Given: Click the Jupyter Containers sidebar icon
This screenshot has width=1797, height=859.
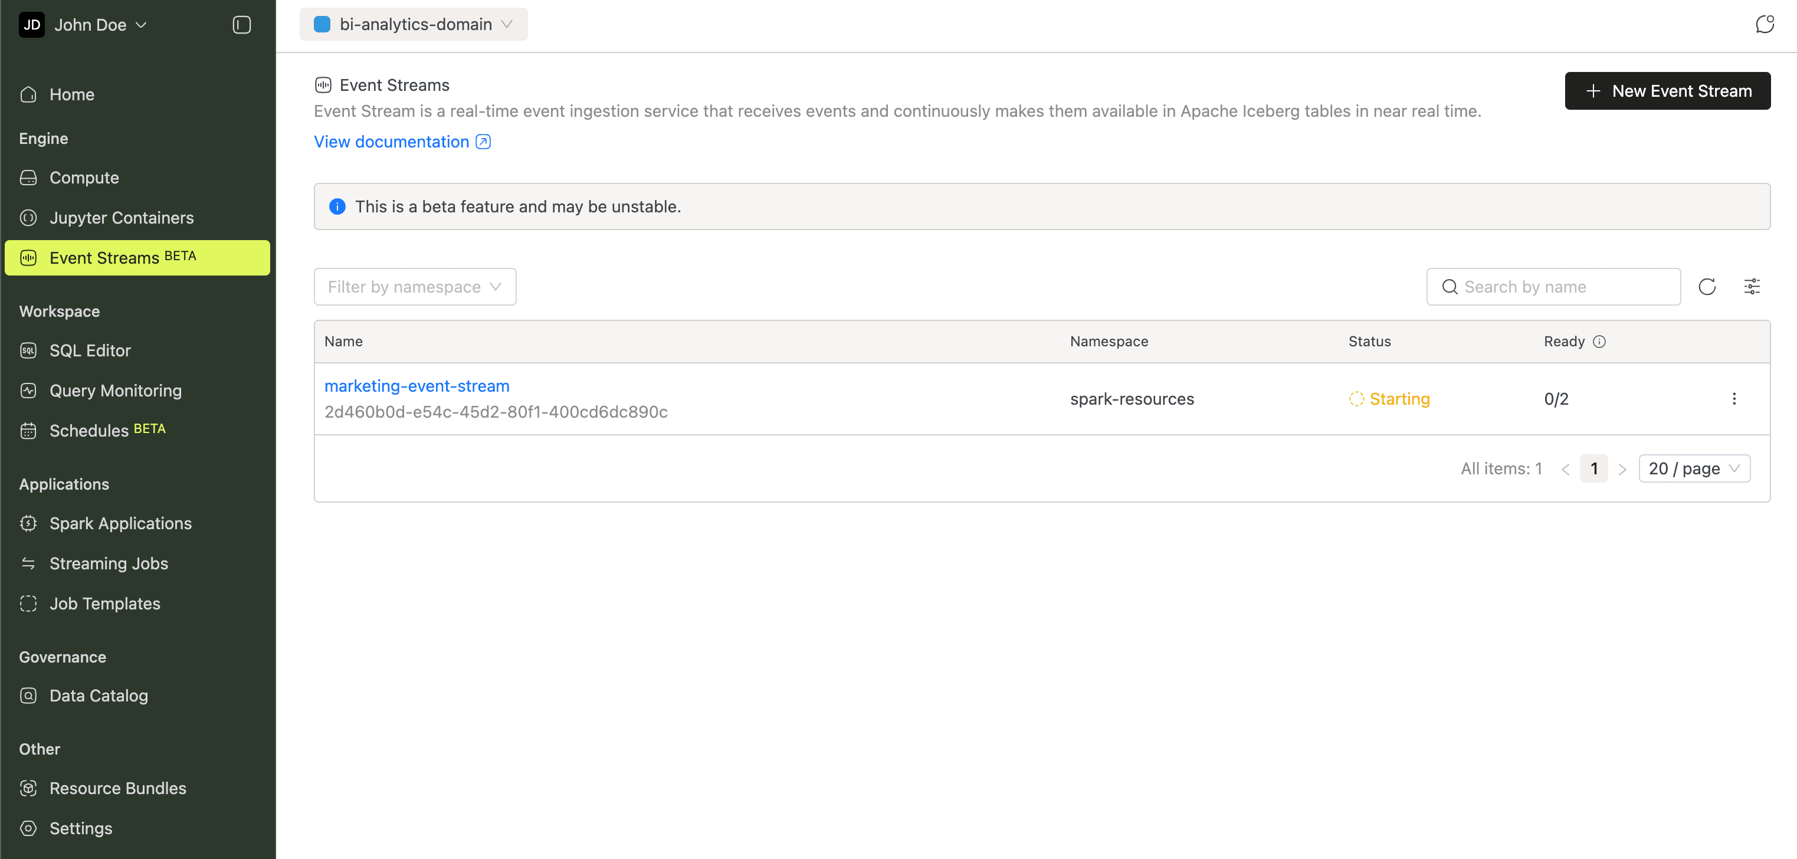Looking at the screenshot, I should pos(28,218).
